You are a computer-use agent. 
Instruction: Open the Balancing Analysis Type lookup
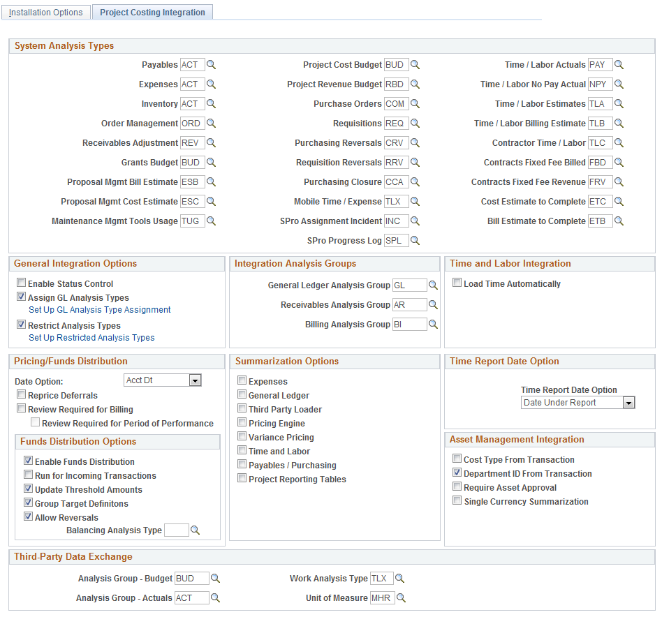click(195, 530)
